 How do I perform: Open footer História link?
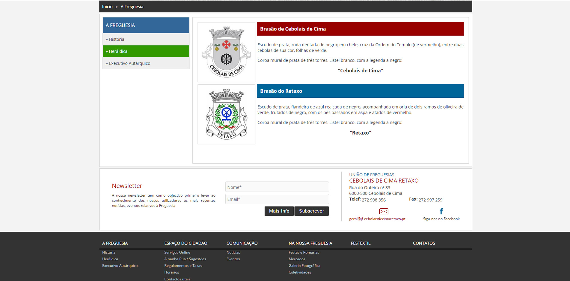click(109, 252)
